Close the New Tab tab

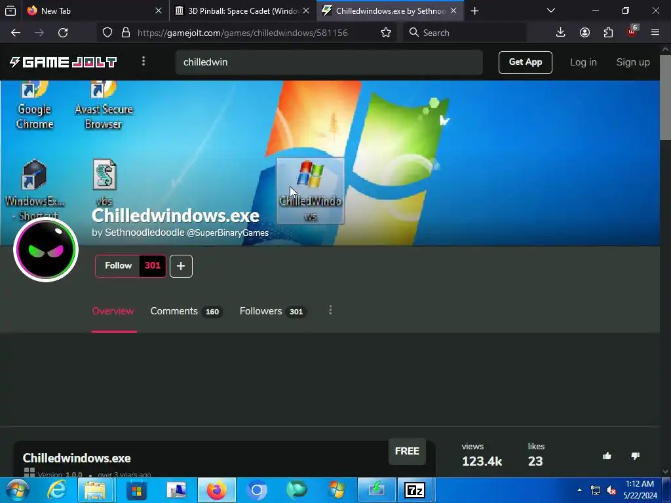[159, 10]
